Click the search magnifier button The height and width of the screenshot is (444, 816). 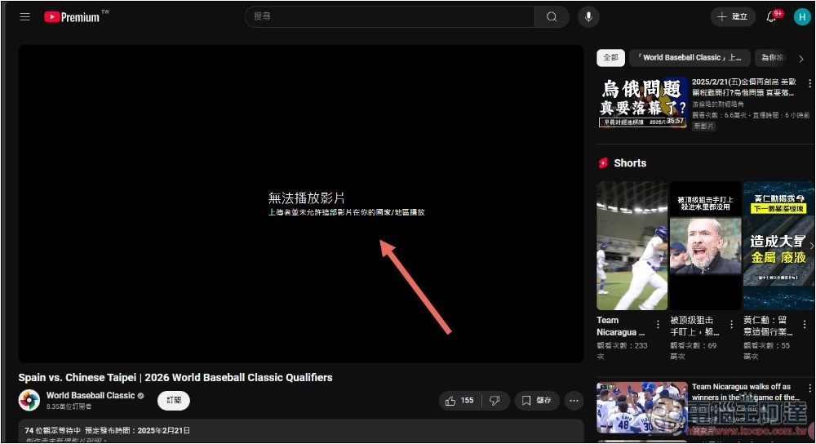[x=552, y=17]
